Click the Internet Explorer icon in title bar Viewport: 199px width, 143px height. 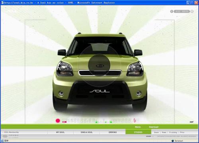[2, 2]
